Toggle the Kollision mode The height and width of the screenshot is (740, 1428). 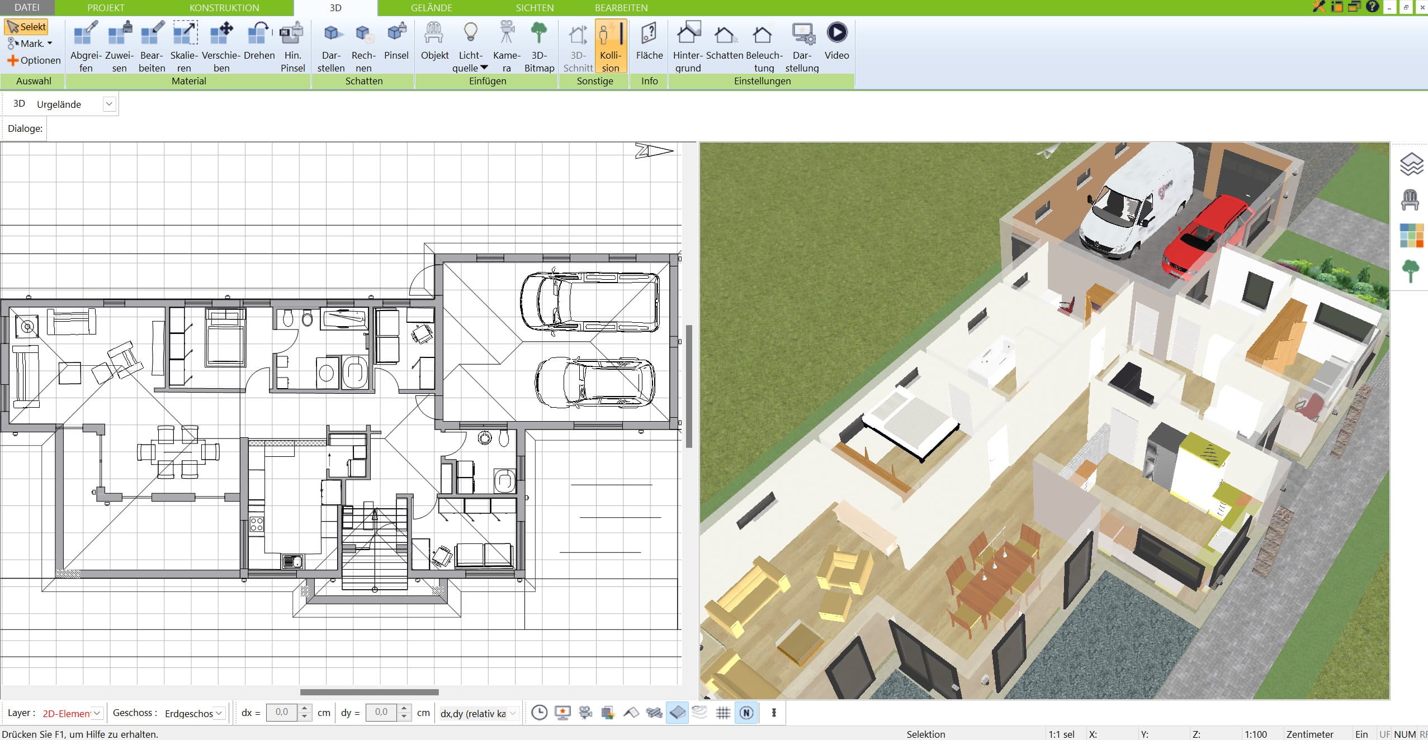click(x=611, y=46)
